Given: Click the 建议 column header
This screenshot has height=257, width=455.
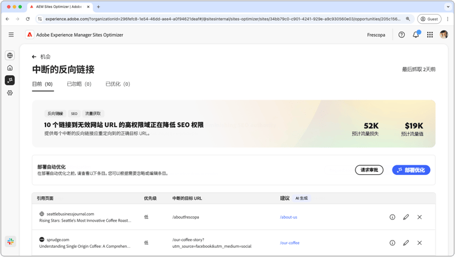Looking at the screenshot, I should pos(285,198).
